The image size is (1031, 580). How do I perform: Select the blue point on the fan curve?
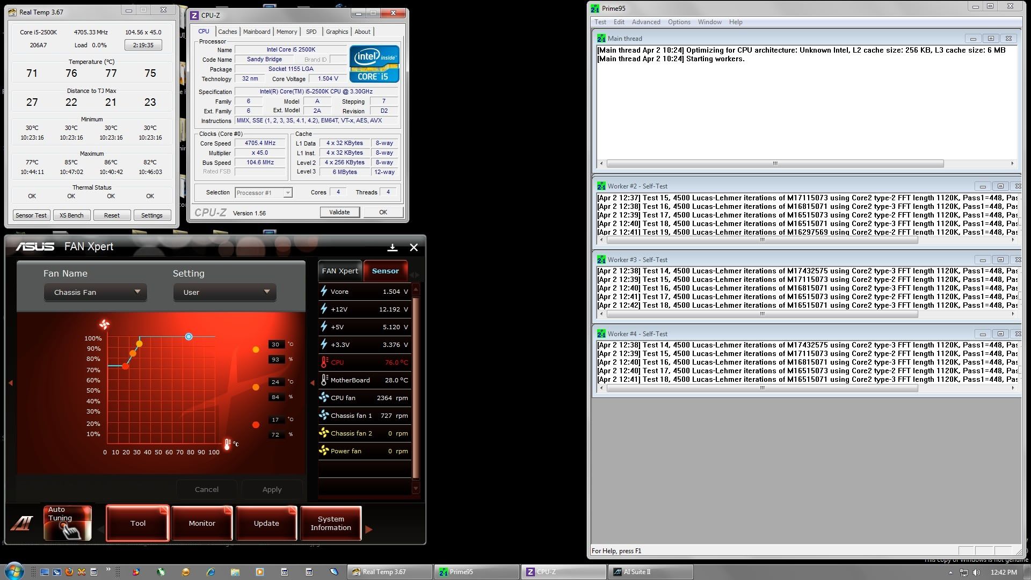point(188,337)
